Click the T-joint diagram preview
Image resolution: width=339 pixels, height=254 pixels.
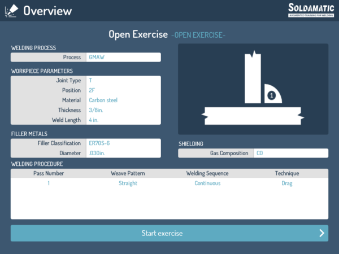click(x=253, y=89)
